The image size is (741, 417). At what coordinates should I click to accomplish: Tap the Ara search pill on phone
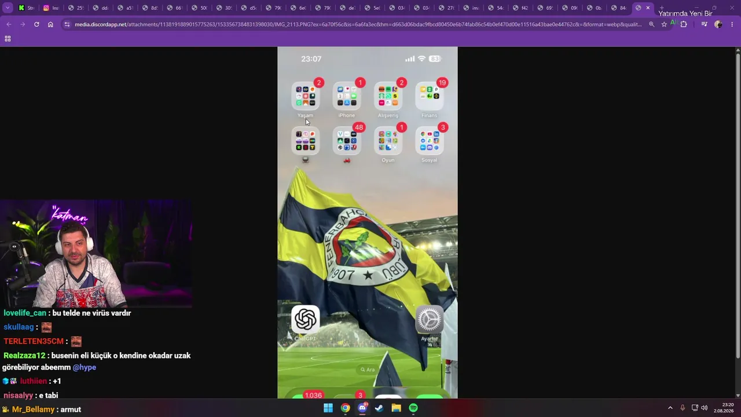coord(368,370)
